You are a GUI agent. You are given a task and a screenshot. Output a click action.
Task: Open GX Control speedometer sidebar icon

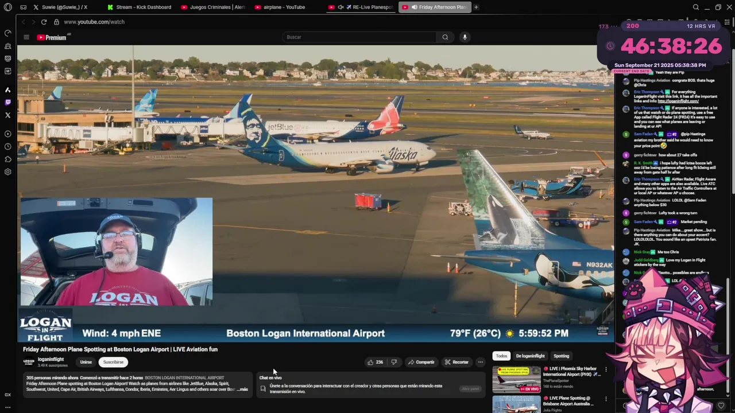(7, 33)
